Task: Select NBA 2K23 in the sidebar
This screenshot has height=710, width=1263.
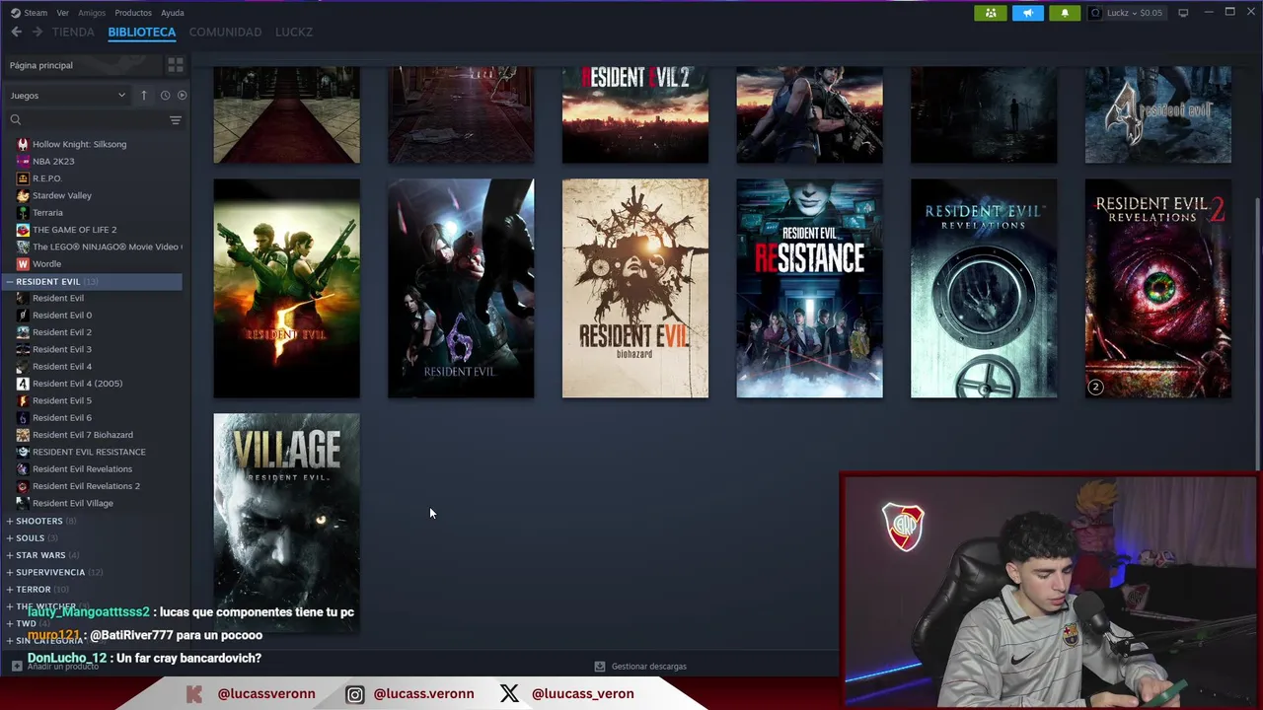Action: click(53, 161)
